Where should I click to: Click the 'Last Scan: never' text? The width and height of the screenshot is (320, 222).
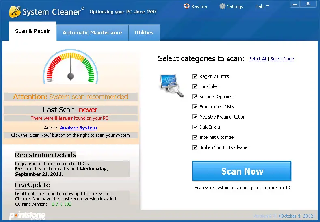pos(70,110)
